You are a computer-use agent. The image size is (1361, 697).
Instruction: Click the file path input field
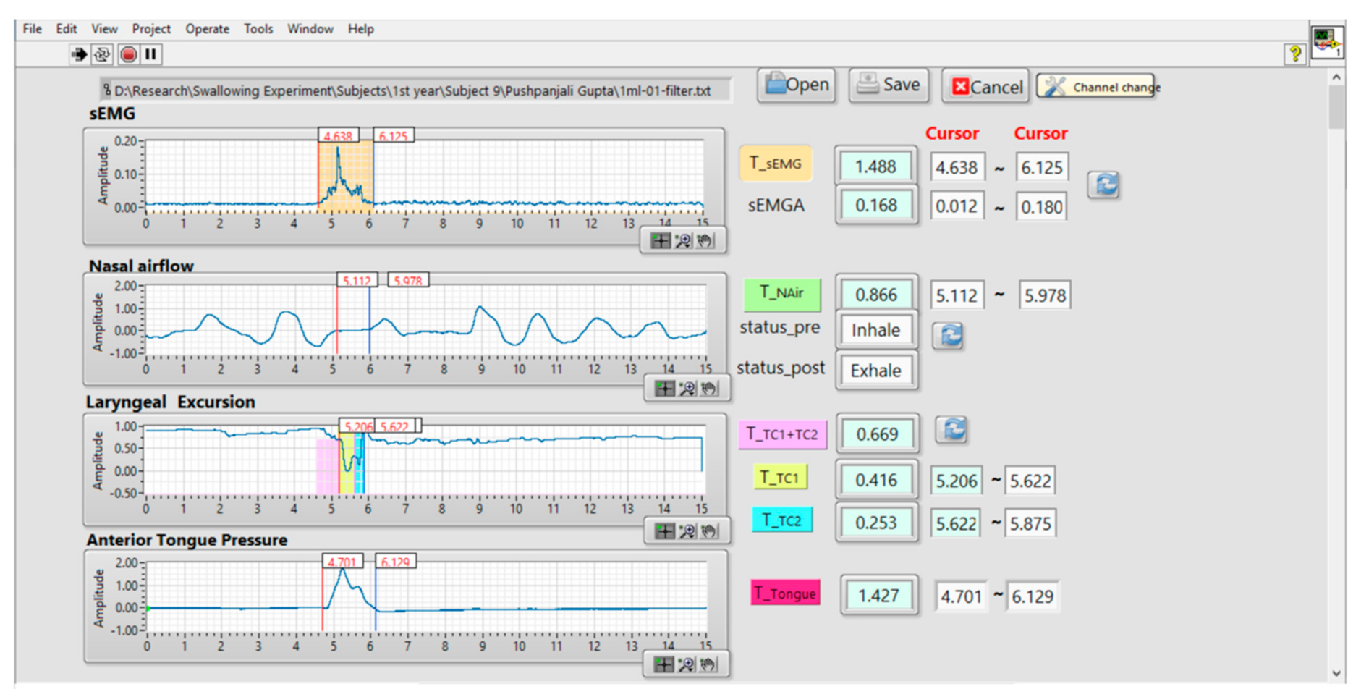click(416, 90)
